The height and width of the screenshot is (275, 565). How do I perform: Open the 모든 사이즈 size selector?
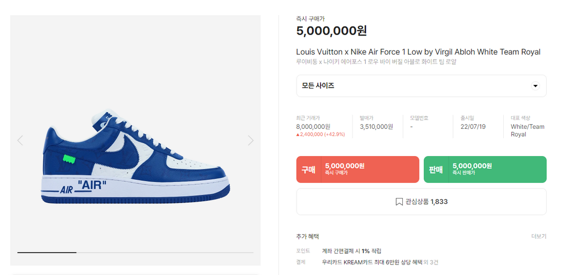pos(421,86)
